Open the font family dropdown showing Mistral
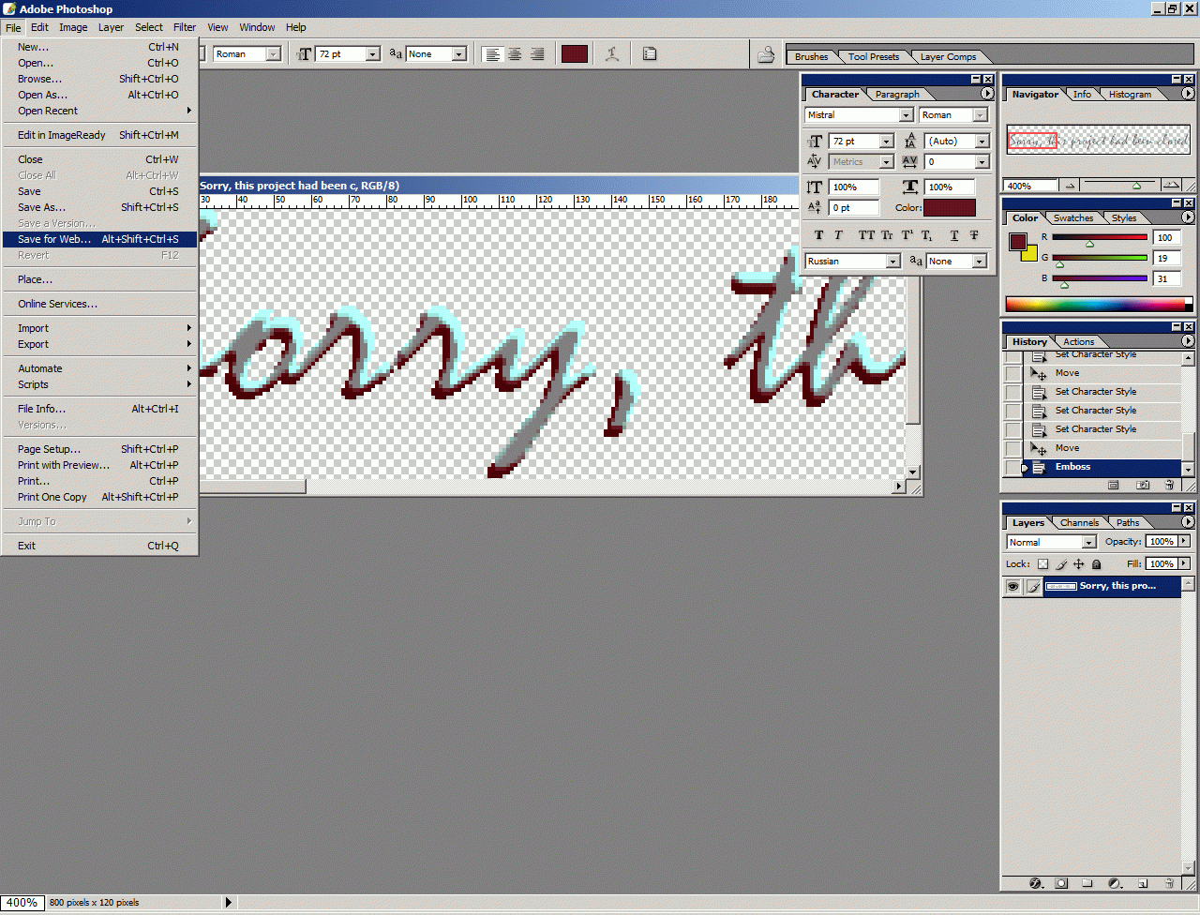The height and width of the screenshot is (915, 1200). pos(906,115)
